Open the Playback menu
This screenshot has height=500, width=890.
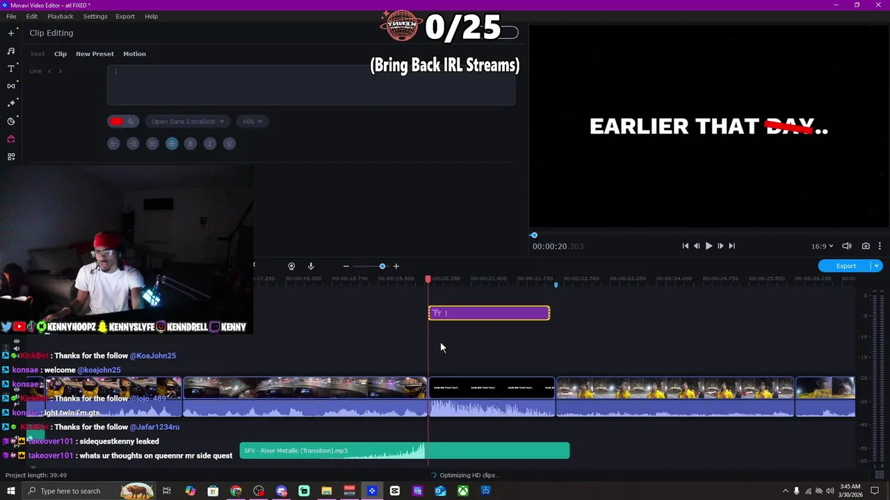click(60, 16)
